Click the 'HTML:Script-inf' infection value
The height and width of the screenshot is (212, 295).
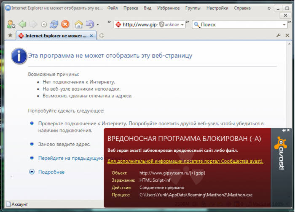point(155,180)
